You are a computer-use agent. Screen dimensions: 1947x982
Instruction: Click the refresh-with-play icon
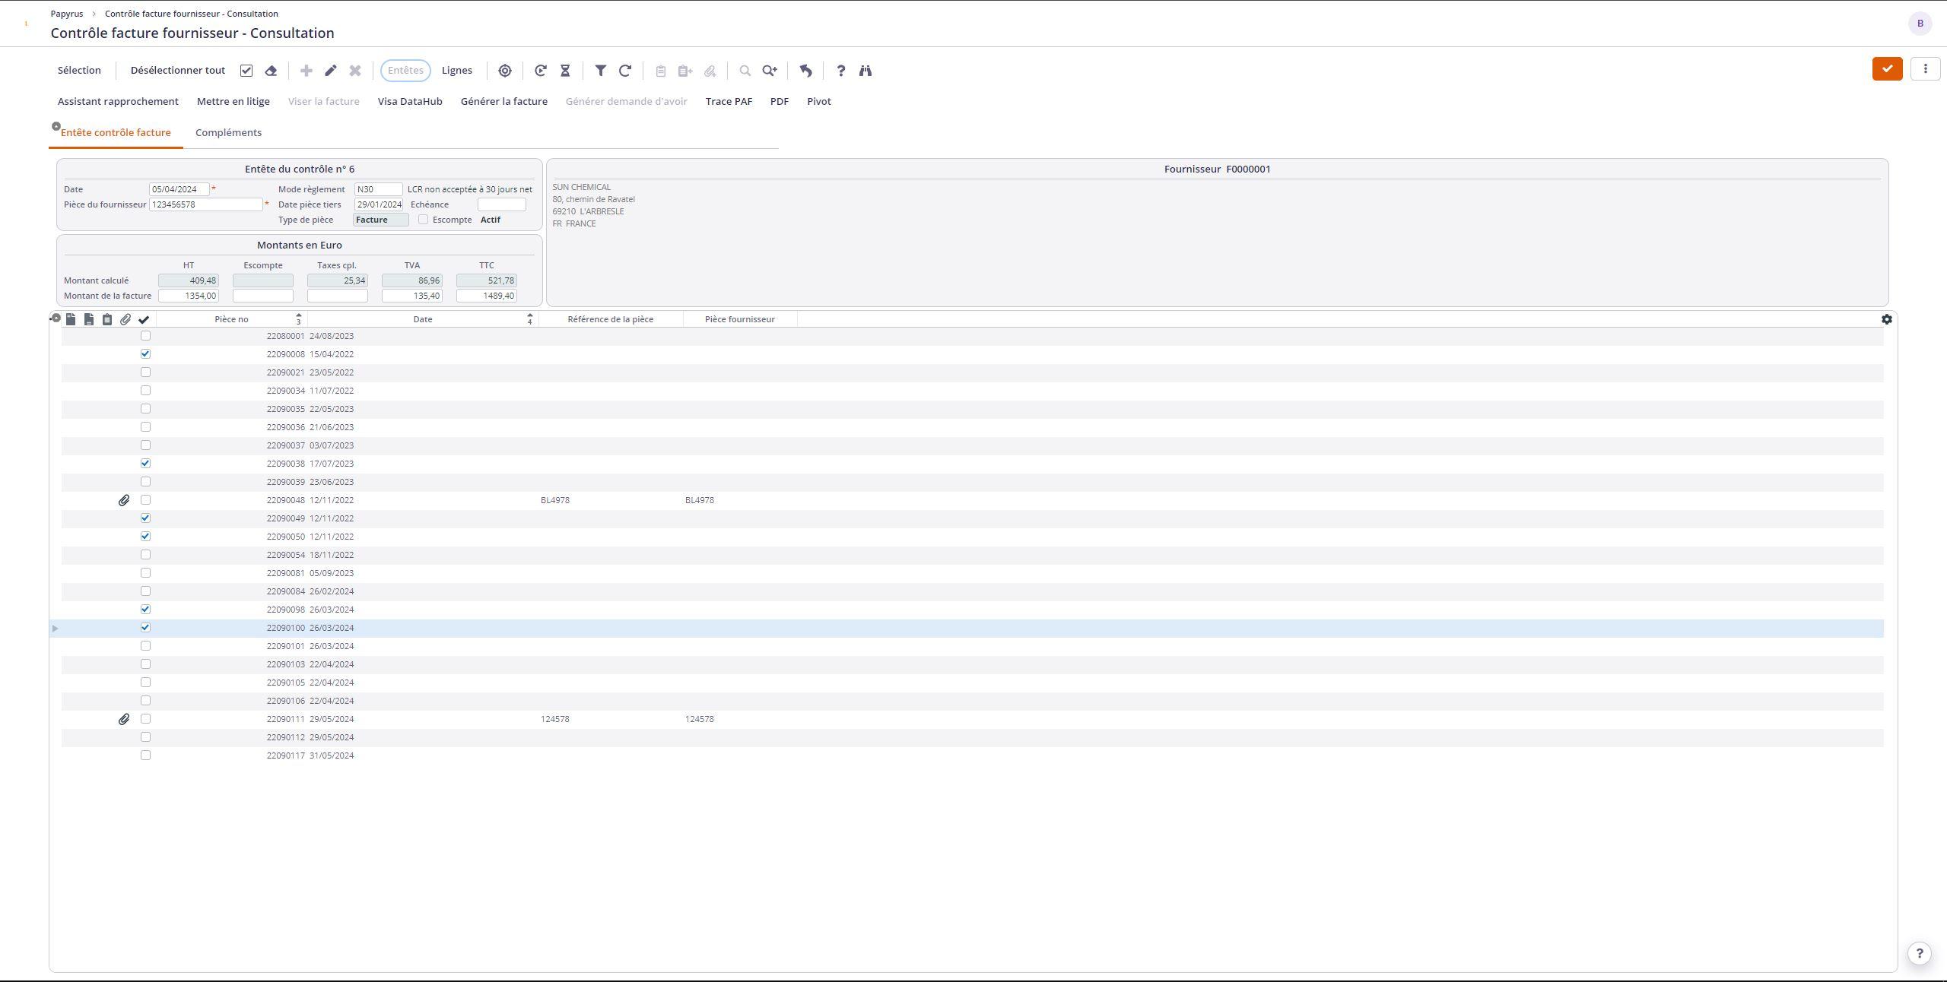tap(541, 71)
